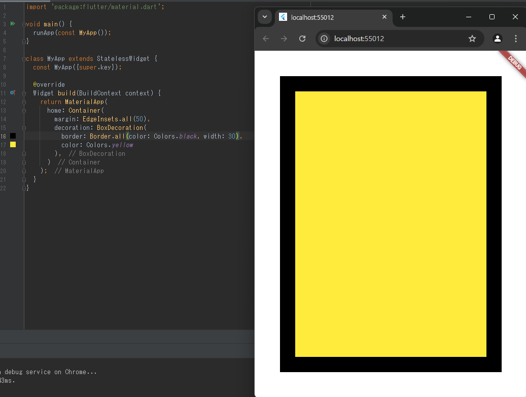
Task: Close the localhost:55012 tab
Action: point(384,17)
